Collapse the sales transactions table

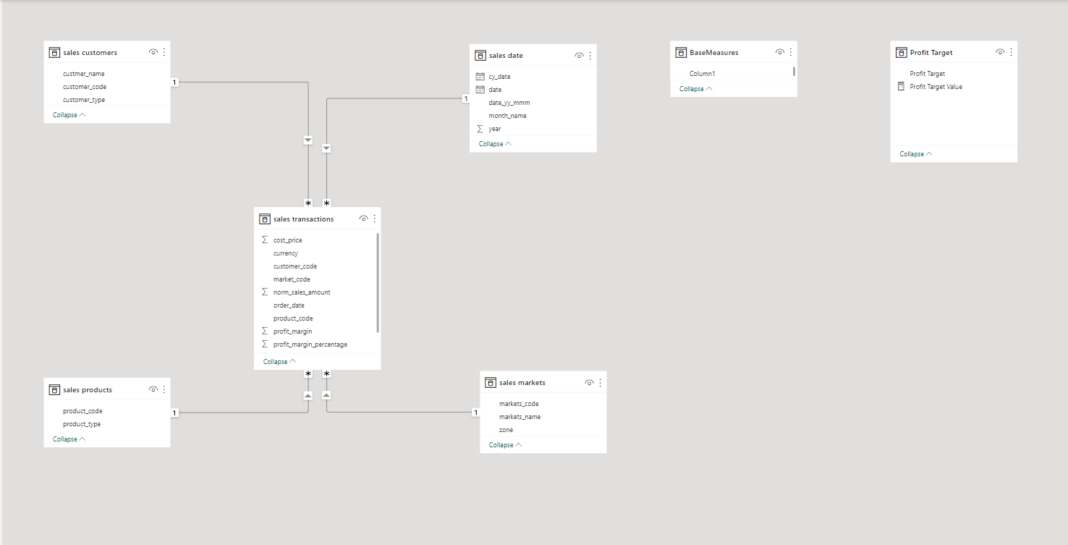tap(275, 360)
